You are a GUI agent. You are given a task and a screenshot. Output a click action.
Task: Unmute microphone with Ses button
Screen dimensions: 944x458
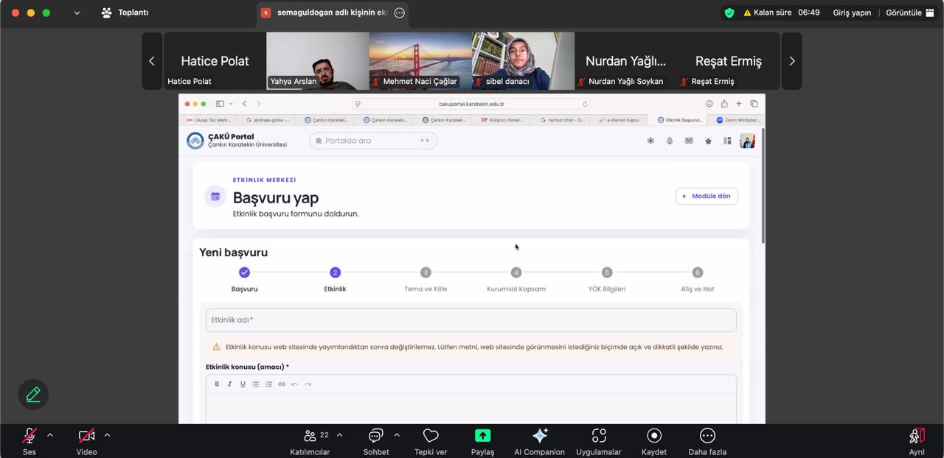pos(29,442)
